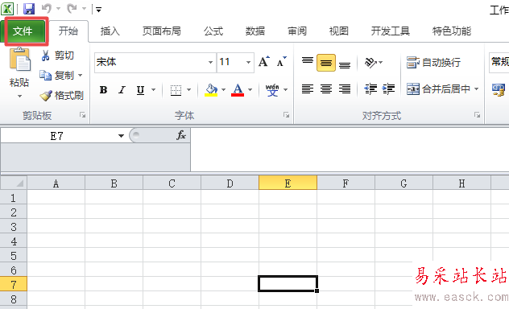Click the center text icon

pyautogui.click(x=326, y=89)
